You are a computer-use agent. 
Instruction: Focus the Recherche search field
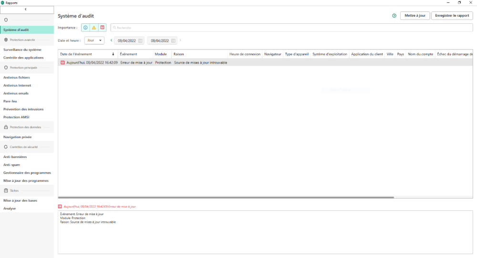pyautogui.click(x=292, y=28)
